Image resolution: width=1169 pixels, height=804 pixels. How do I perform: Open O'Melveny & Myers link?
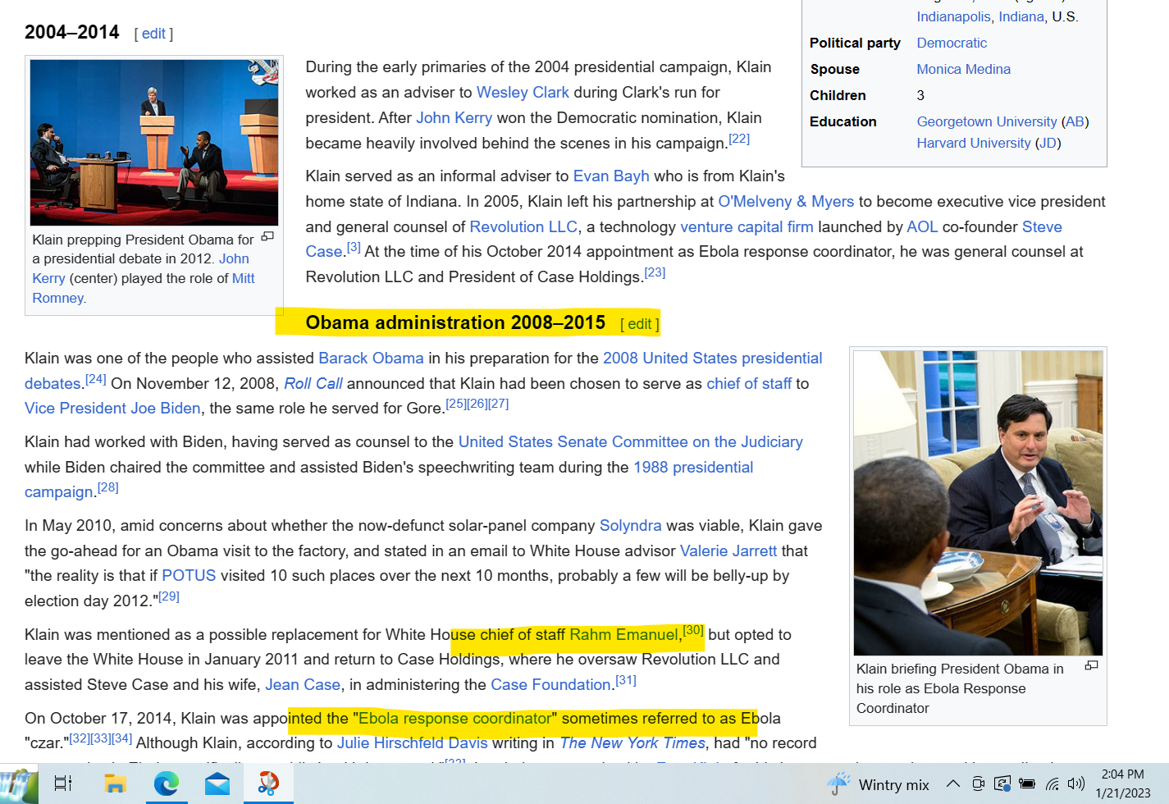(x=786, y=201)
